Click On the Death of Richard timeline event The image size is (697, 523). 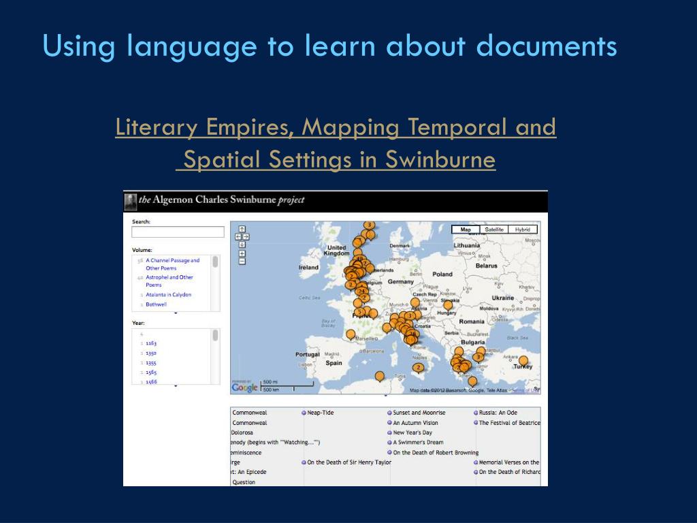pyautogui.click(x=506, y=472)
